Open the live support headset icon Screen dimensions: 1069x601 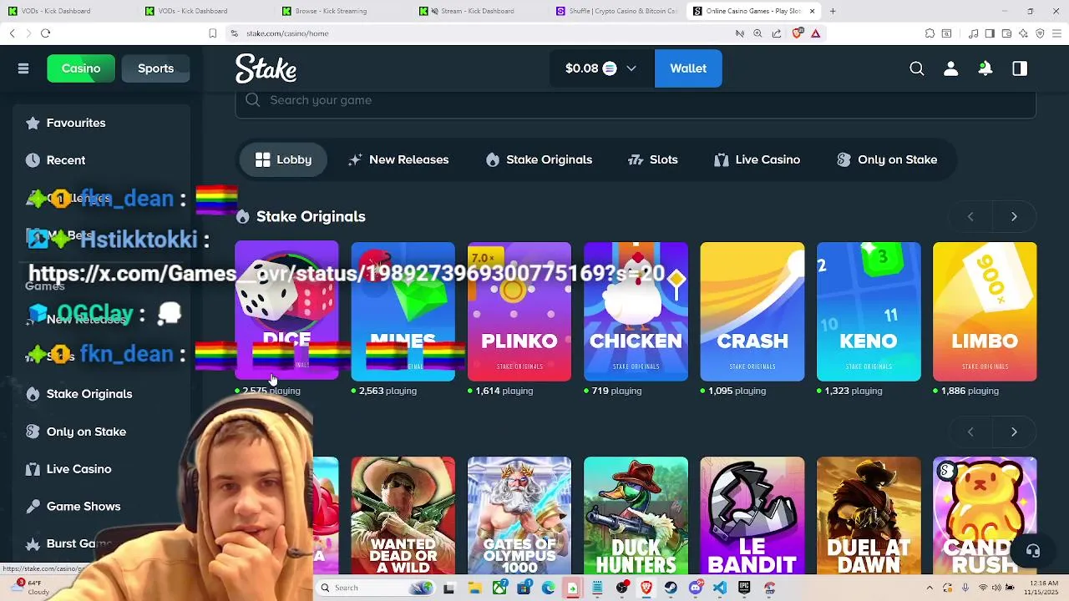click(x=1033, y=551)
